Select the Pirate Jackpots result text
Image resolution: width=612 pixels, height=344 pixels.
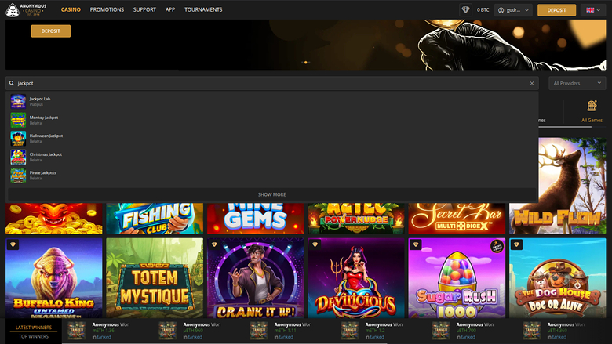pyautogui.click(x=43, y=172)
